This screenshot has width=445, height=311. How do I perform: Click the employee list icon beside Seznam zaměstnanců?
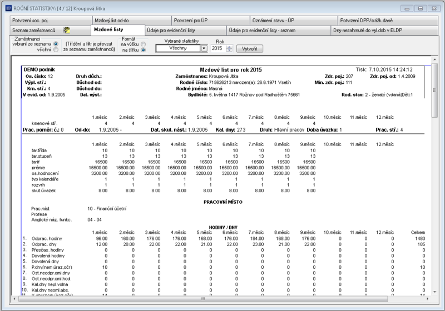point(67,30)
